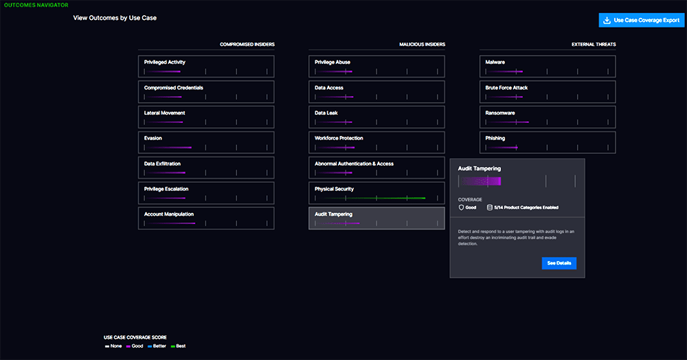Viewport: 687px width, 360px height.
Task: Open the Compromised Credentials card
Action: 206,92
